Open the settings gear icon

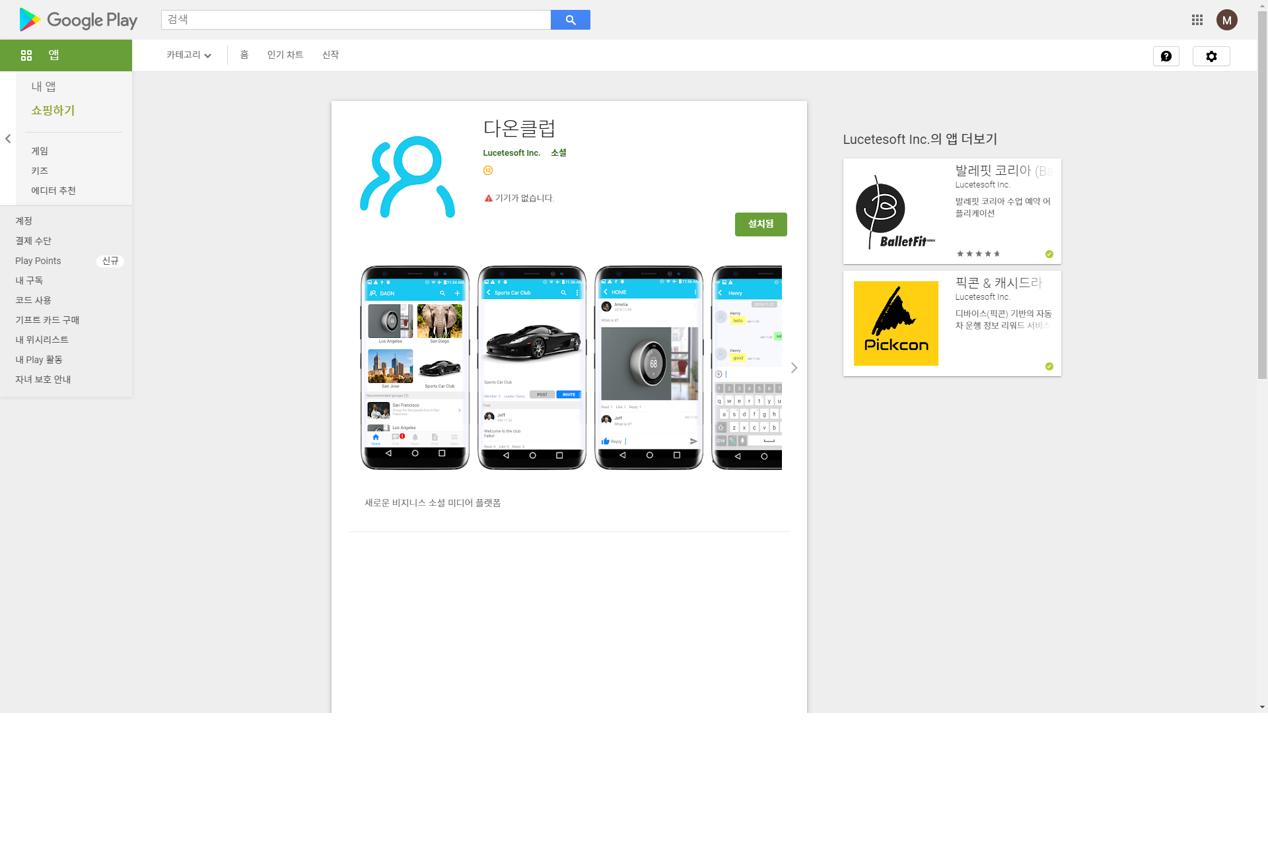tap(1211, 56)
